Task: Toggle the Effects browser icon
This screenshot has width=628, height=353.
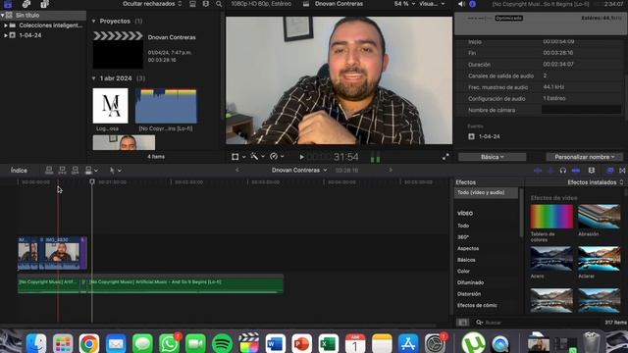Action: [610, 171]
